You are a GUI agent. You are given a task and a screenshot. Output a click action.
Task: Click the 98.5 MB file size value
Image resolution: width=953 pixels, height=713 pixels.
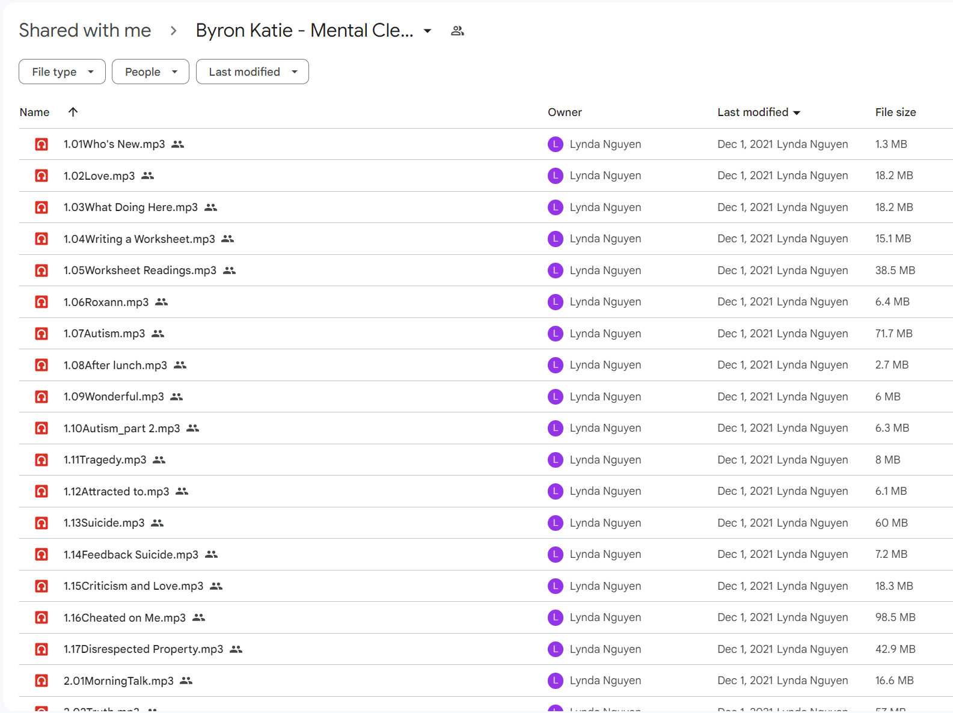pyautogui.click(x=895, y=617)
